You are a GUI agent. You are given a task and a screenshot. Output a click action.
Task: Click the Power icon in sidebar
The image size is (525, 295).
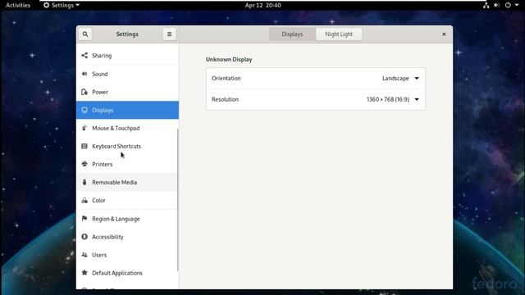coord(84,92)
